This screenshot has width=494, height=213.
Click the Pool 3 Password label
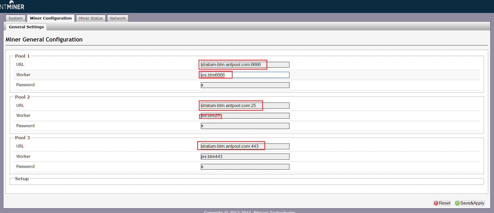tap(25, 166)
